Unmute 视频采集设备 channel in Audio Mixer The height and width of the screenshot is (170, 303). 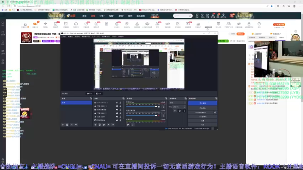pos(159,116)
